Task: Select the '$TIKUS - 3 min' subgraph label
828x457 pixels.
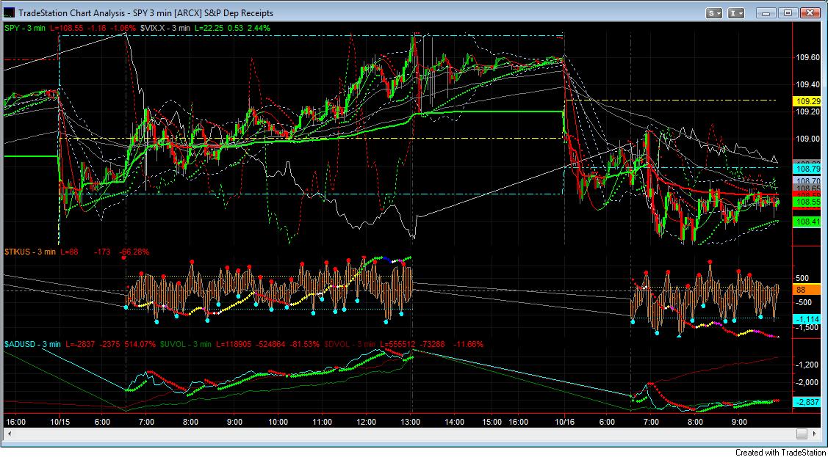Action: [30, 252]
